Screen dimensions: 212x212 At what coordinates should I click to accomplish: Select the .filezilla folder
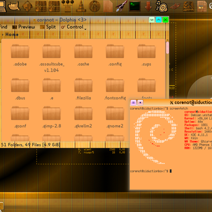click(83, 89)
